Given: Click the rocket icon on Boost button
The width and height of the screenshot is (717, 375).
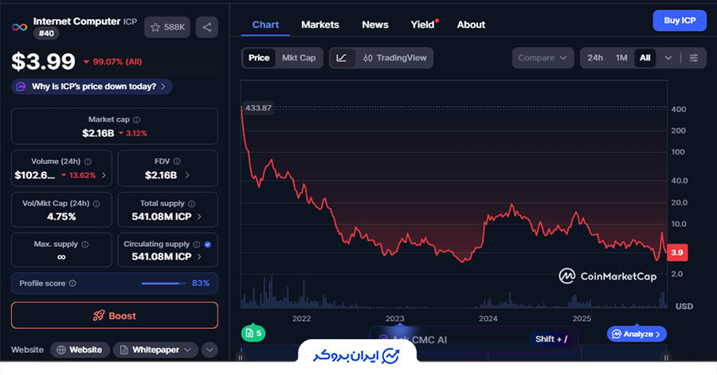Looking at the screenshot, I should pyautogui.click(x=99, y=315).
